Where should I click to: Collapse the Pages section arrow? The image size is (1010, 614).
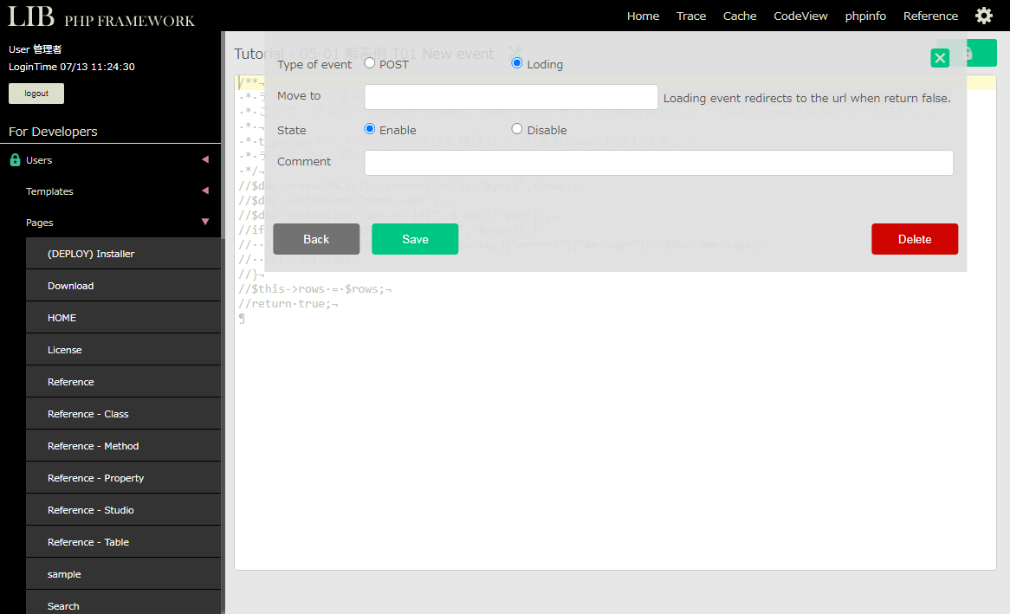(x=205, y=222)
